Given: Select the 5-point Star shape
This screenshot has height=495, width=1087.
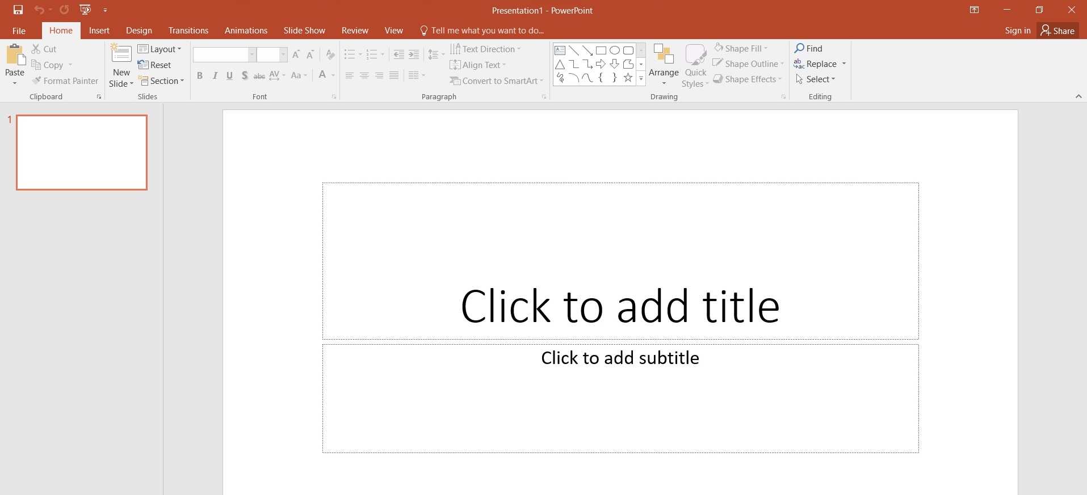Looking at the screenshot, I should click(x=628, y=78).
